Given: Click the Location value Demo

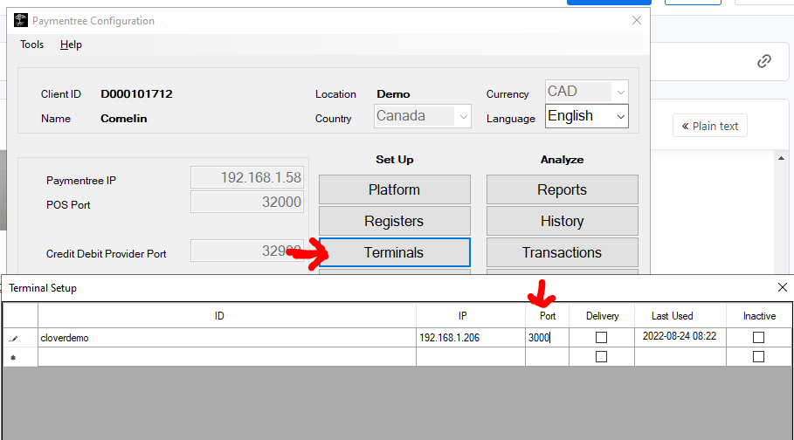Looking at the screenshot, I should pyautogui.click(x=393, y=94).
